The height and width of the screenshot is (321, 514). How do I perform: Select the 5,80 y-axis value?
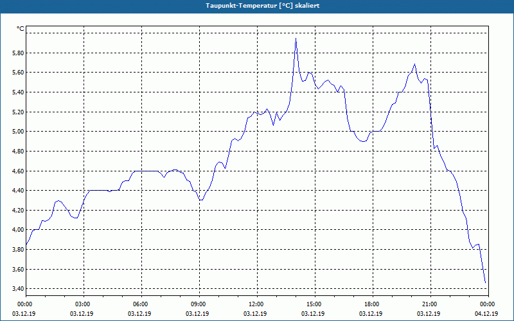[18, 53]
